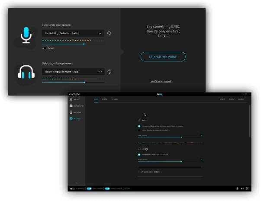
Task: Click the microphone icon in bottom-right bar
Action: click(x=237, y=188)
